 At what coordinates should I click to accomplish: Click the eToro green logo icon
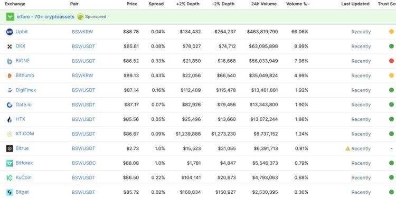coord(10,17)
